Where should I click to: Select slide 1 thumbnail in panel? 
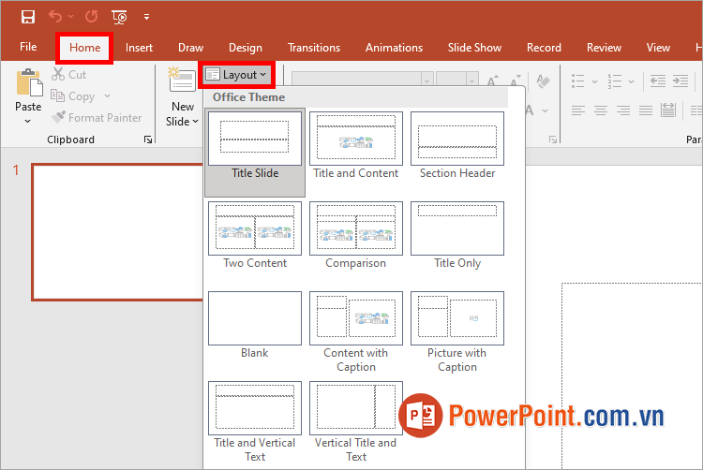[x=117, y=232]
